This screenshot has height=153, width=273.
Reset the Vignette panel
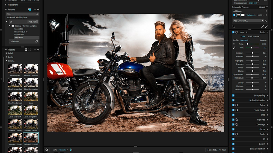pyautogui.click(x=237, y=120)
